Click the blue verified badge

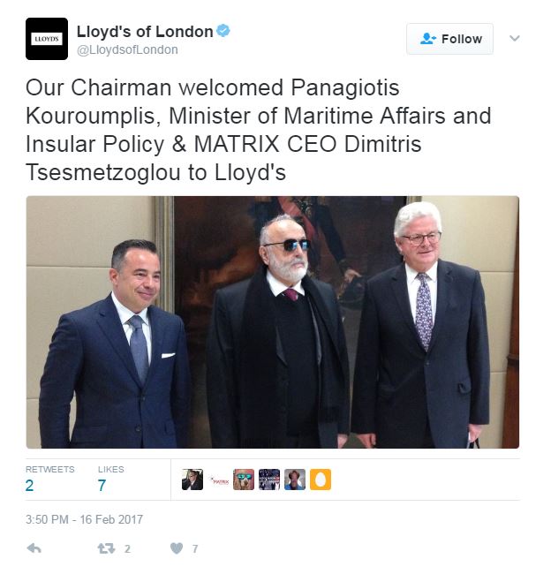click(223, 30)
